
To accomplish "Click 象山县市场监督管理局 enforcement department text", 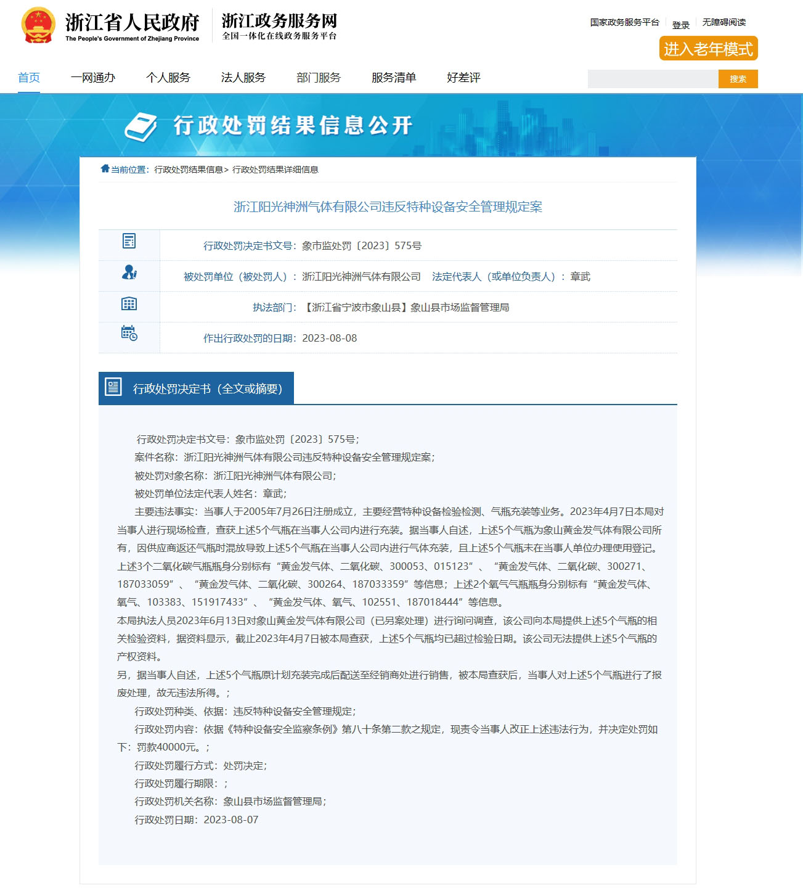I will (460, 307).
